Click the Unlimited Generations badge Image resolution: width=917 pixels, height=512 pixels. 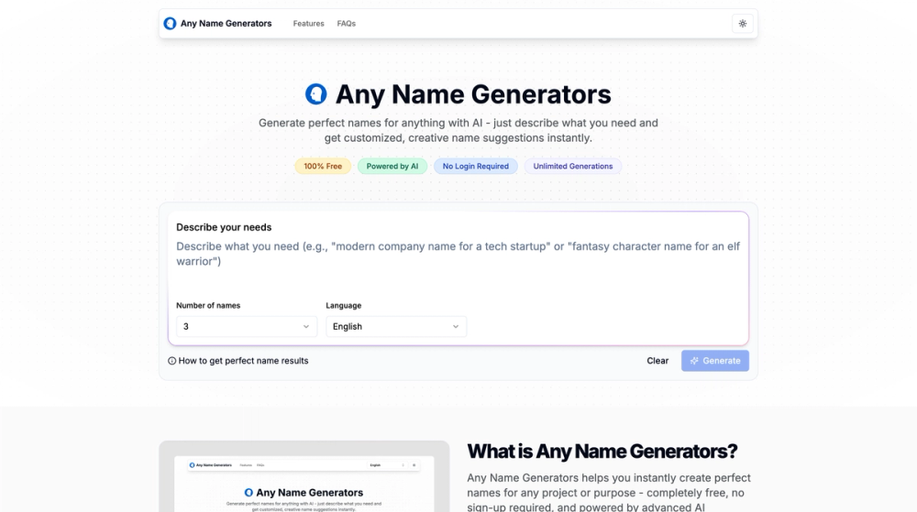coord(573,167)
